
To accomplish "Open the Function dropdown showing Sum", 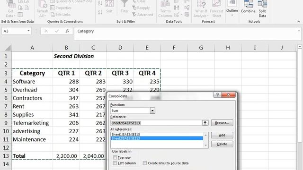I will [152, 110].
